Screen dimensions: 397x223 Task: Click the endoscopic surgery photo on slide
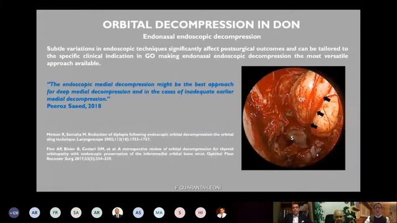tap(293, 118)
